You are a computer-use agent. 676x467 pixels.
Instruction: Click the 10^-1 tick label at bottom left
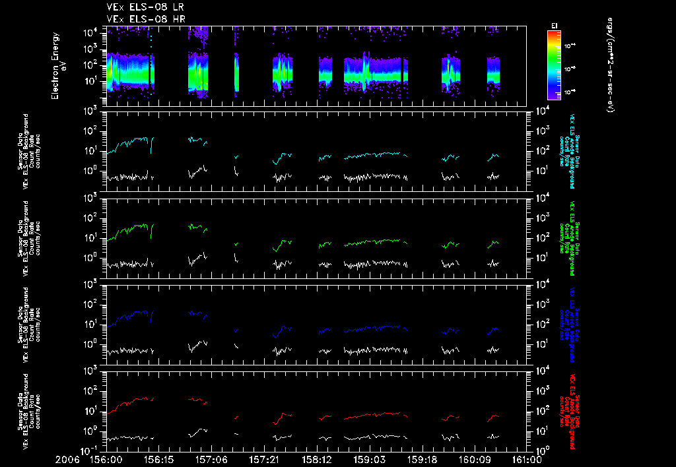tap(90, 451)
